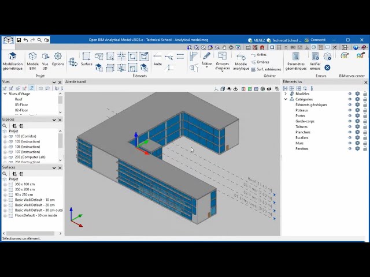The image size is (370, 277).
Task: Expand 103 (Corridor) space
Action: [5, 136]
